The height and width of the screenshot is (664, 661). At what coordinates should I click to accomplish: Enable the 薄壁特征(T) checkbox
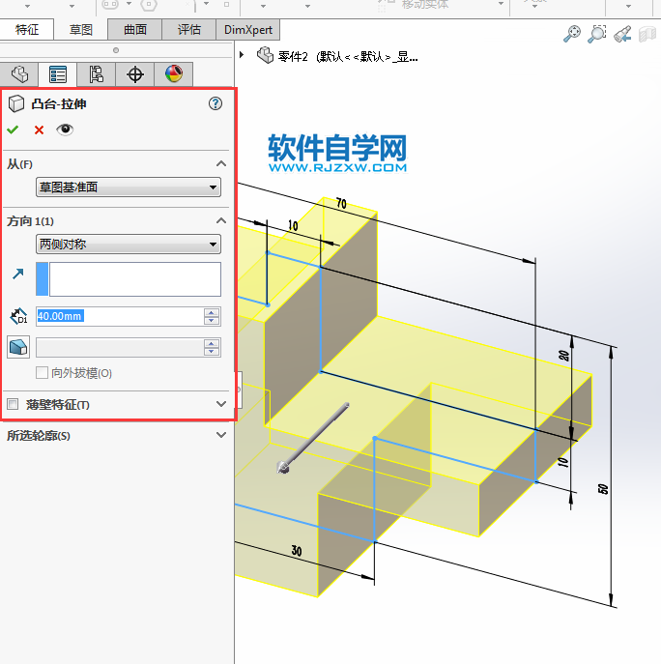coord(13,404)
